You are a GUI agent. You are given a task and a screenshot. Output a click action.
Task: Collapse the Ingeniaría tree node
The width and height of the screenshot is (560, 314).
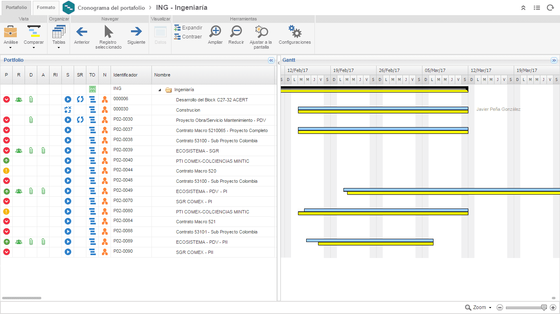[160, 90]
